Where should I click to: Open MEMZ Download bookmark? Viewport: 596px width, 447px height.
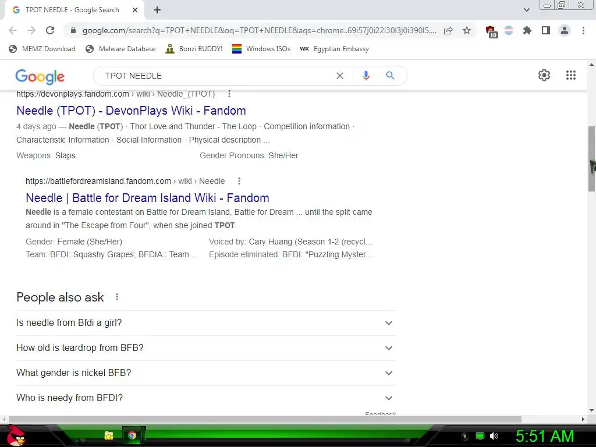pos(42,49)
